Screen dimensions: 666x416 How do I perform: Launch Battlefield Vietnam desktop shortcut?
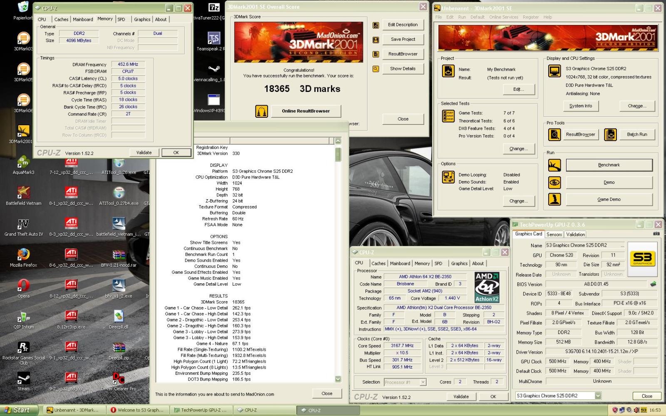point(23,193)
